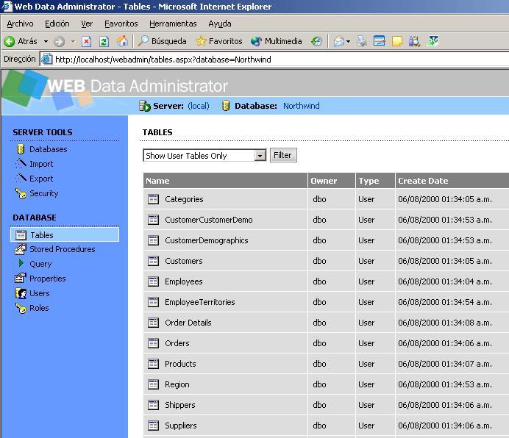This screenshot has width=509, height=438.
Task: Click the Internet Explorer title bar icon
Action: tap(7, 6)
